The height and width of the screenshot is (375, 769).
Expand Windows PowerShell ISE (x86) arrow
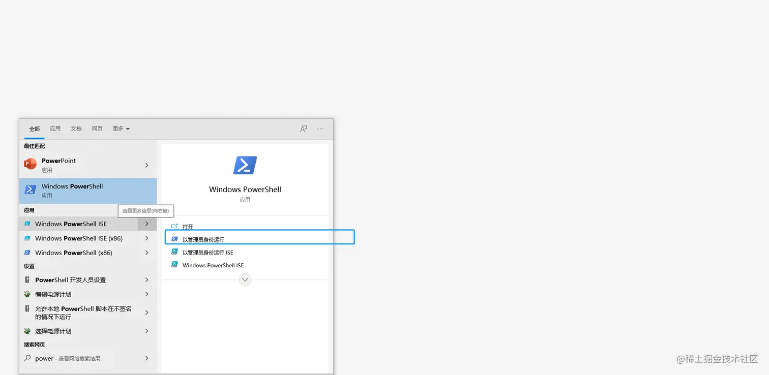coord(146,238)
